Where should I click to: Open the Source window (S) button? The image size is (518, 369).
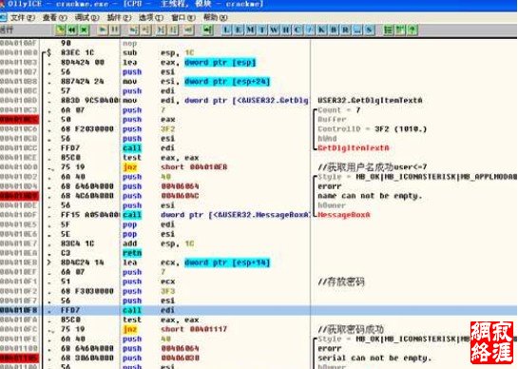click(x=369, y=30)
